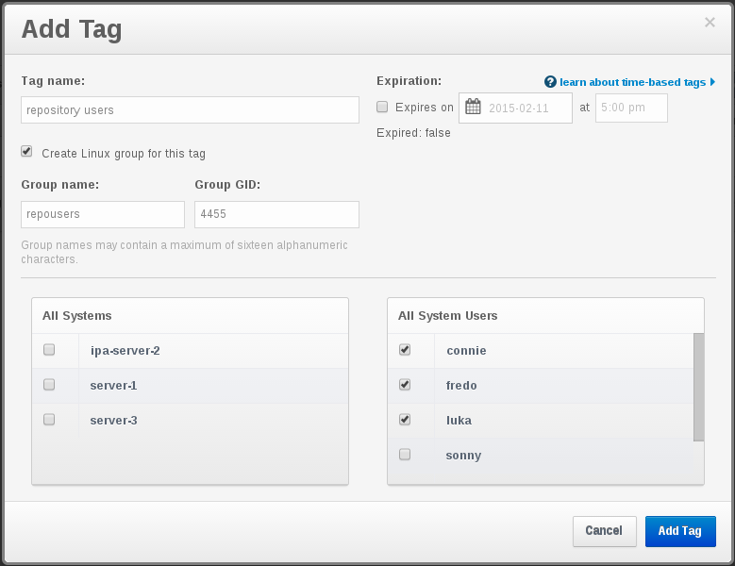Enable the server-3 system checkbox
The height and width of the screenshot is (566, 735).
point(49,420)
